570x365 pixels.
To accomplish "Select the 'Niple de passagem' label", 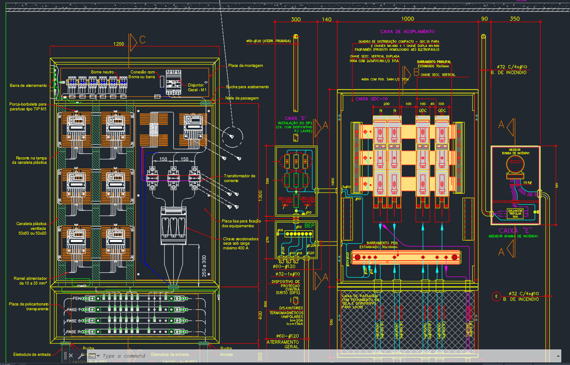I will tap(242, 98).
